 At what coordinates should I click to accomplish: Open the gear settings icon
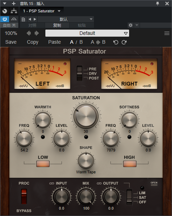pos(130,25)
